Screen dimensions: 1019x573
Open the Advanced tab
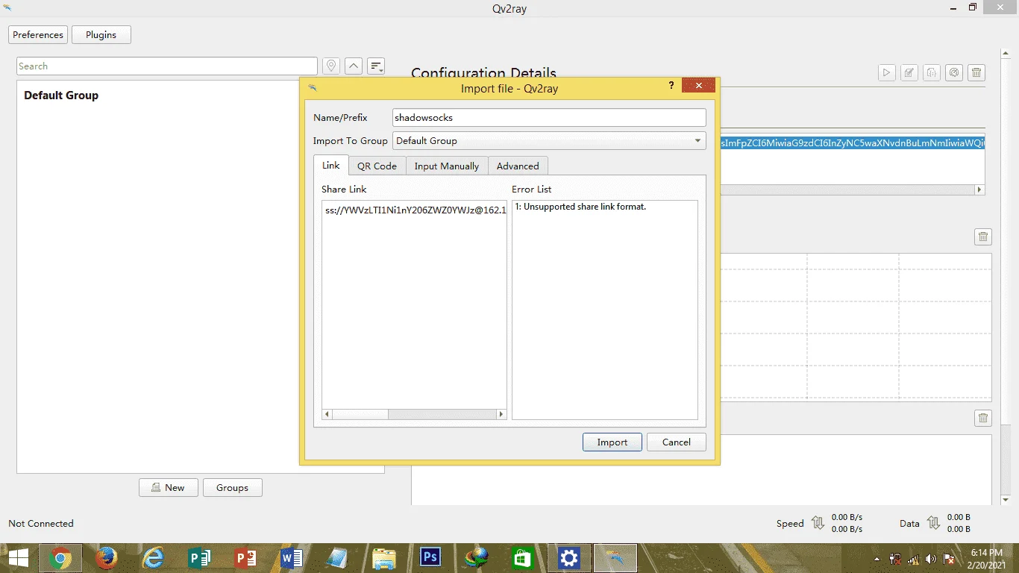pyautogui.click(x=518, y=166)
